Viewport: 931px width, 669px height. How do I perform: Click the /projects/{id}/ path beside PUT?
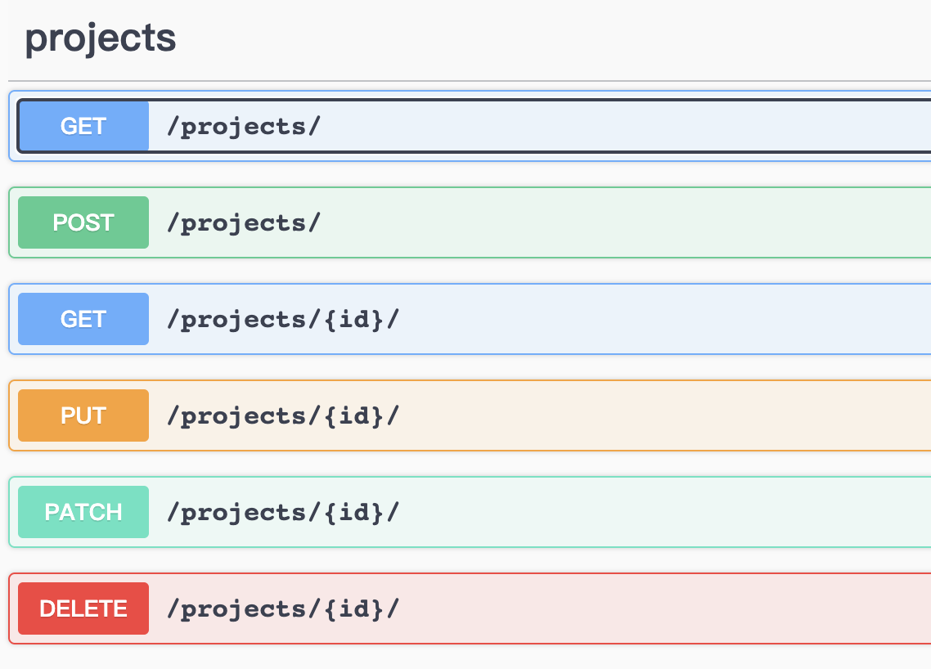283,415
